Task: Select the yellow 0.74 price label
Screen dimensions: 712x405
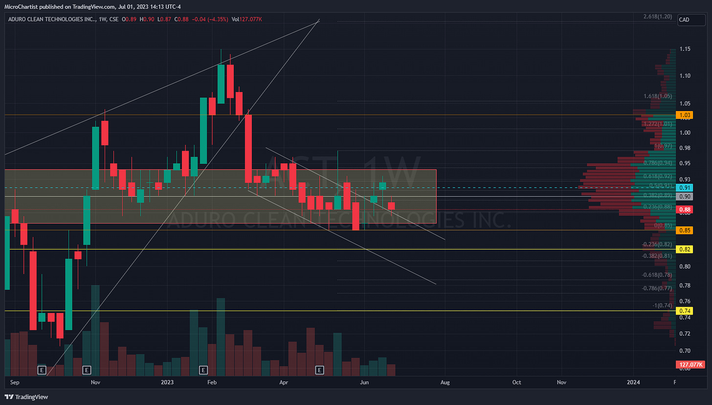Action: (x=684, y=311)
